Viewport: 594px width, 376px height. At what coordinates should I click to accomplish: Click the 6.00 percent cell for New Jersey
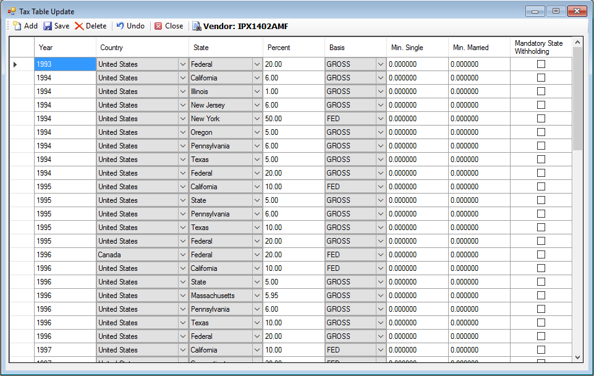(294, 105)
